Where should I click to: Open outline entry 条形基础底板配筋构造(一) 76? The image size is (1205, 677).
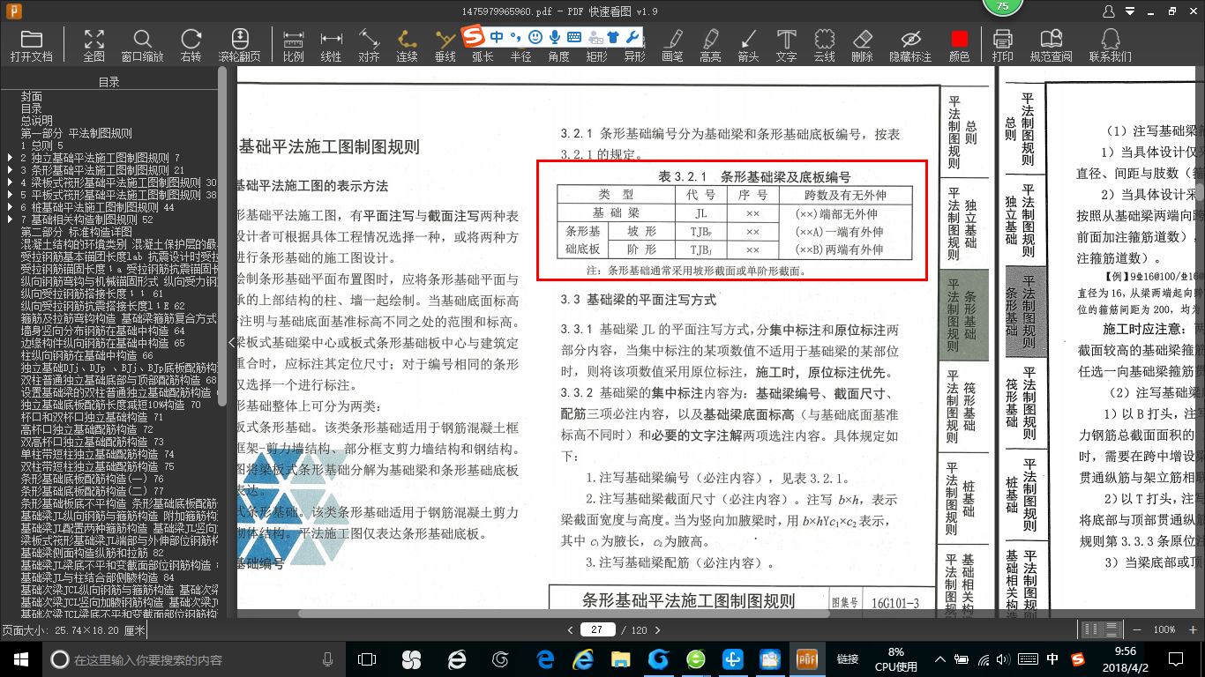point(92,479)
